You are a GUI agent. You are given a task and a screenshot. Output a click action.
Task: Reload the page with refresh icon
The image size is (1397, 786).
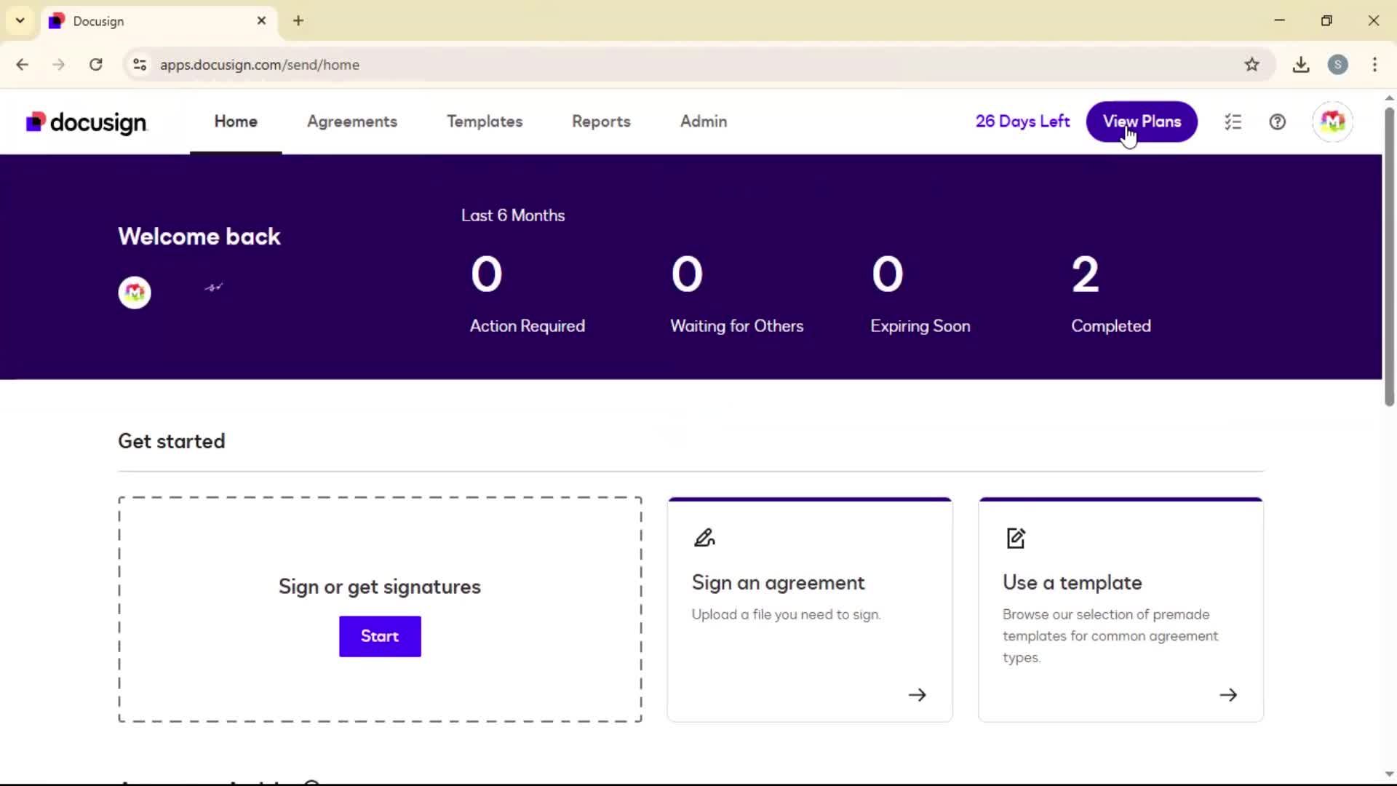point(96,65)
